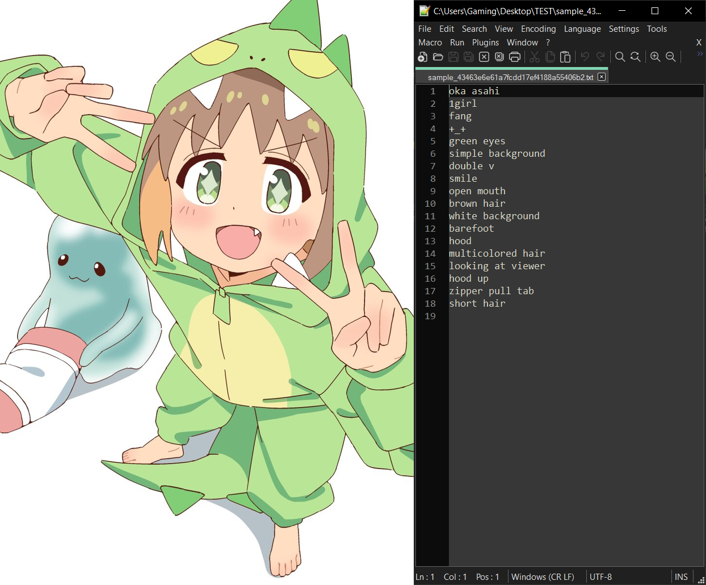
Task: Click the 'multicolored hair' line
Action: 497,253
